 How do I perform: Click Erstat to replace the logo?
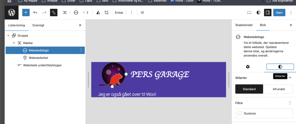119,12
